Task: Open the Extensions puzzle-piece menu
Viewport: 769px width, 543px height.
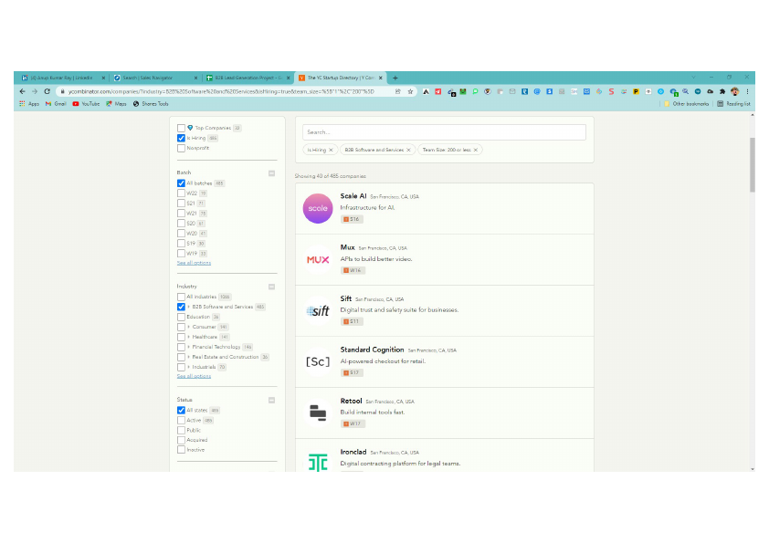Action: point(722,91)
